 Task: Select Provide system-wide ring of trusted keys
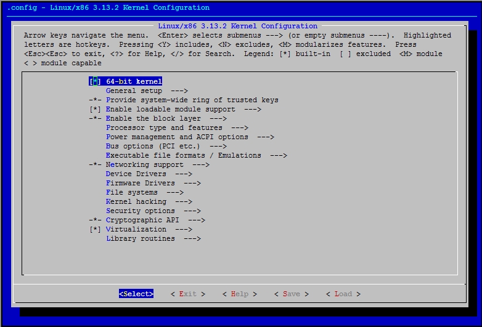[x=192, y=100]
